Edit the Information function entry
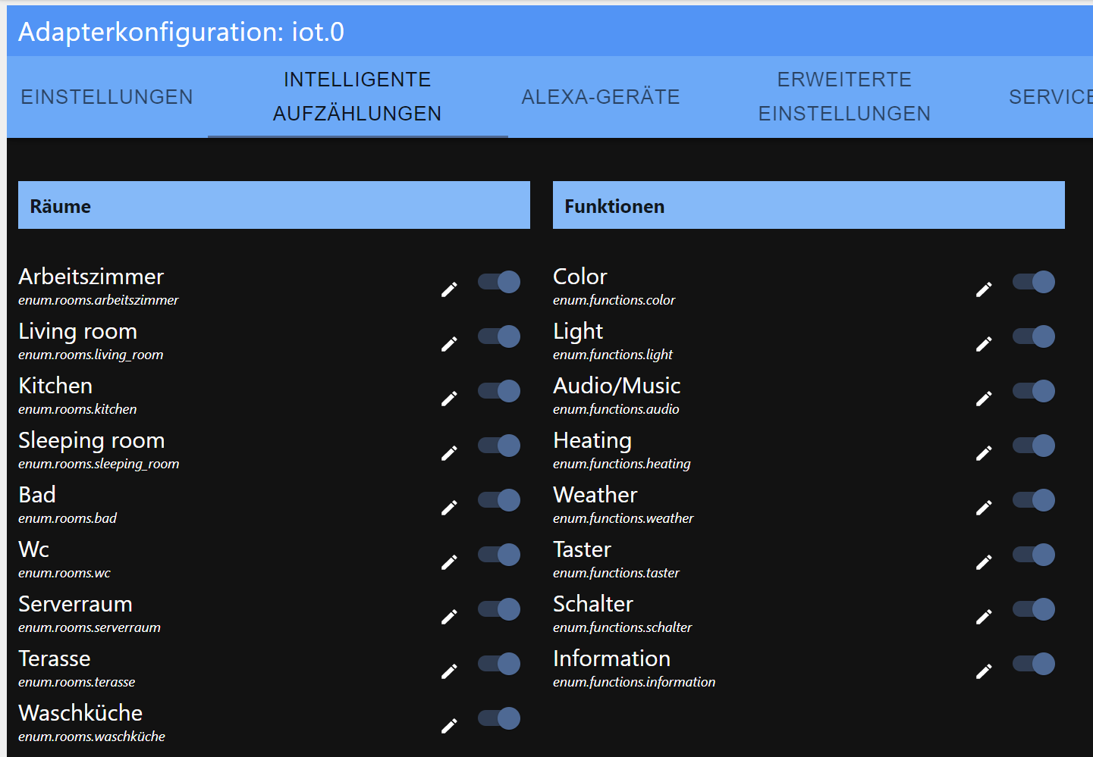This screenshot has width=1093, height=757. (x=984, y=671)
